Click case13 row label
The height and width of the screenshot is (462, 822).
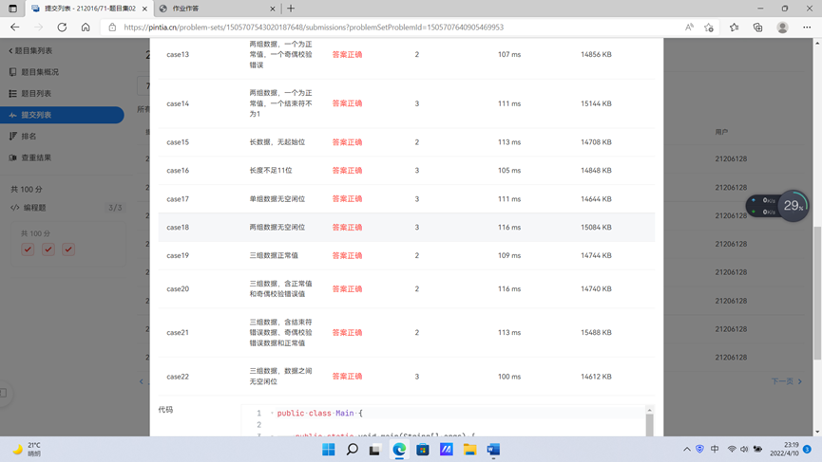(x=178, y=54)
